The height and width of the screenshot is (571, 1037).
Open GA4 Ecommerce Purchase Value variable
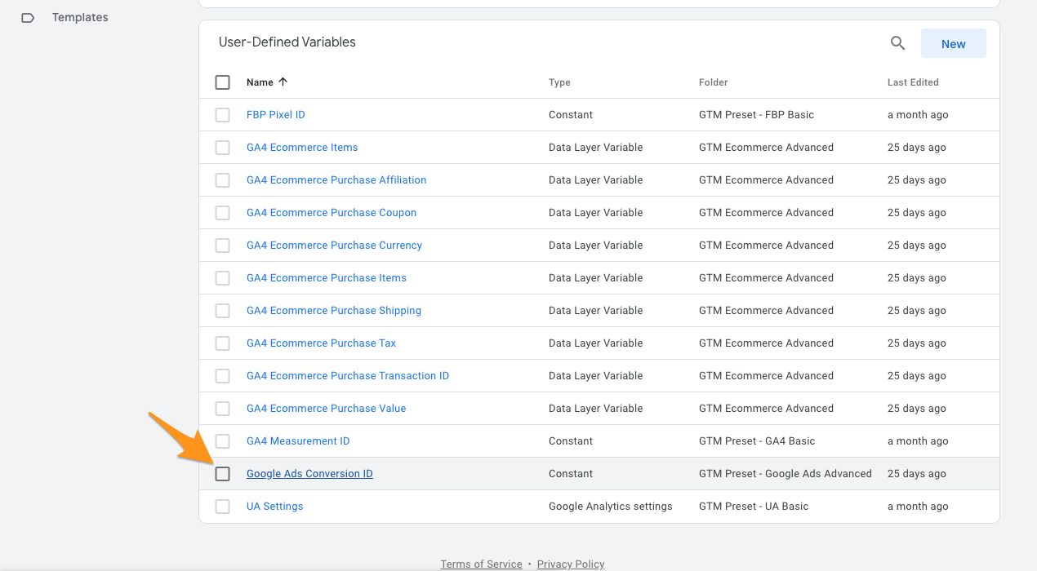click(x=326, y=409)
